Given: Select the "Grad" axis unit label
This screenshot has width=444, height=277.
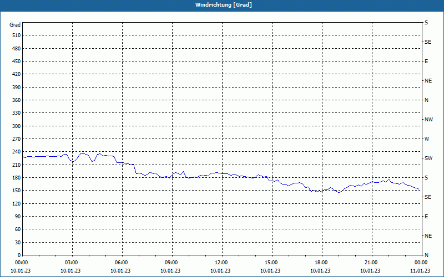Looking at the screenshot, I should [x=15, y=25].
